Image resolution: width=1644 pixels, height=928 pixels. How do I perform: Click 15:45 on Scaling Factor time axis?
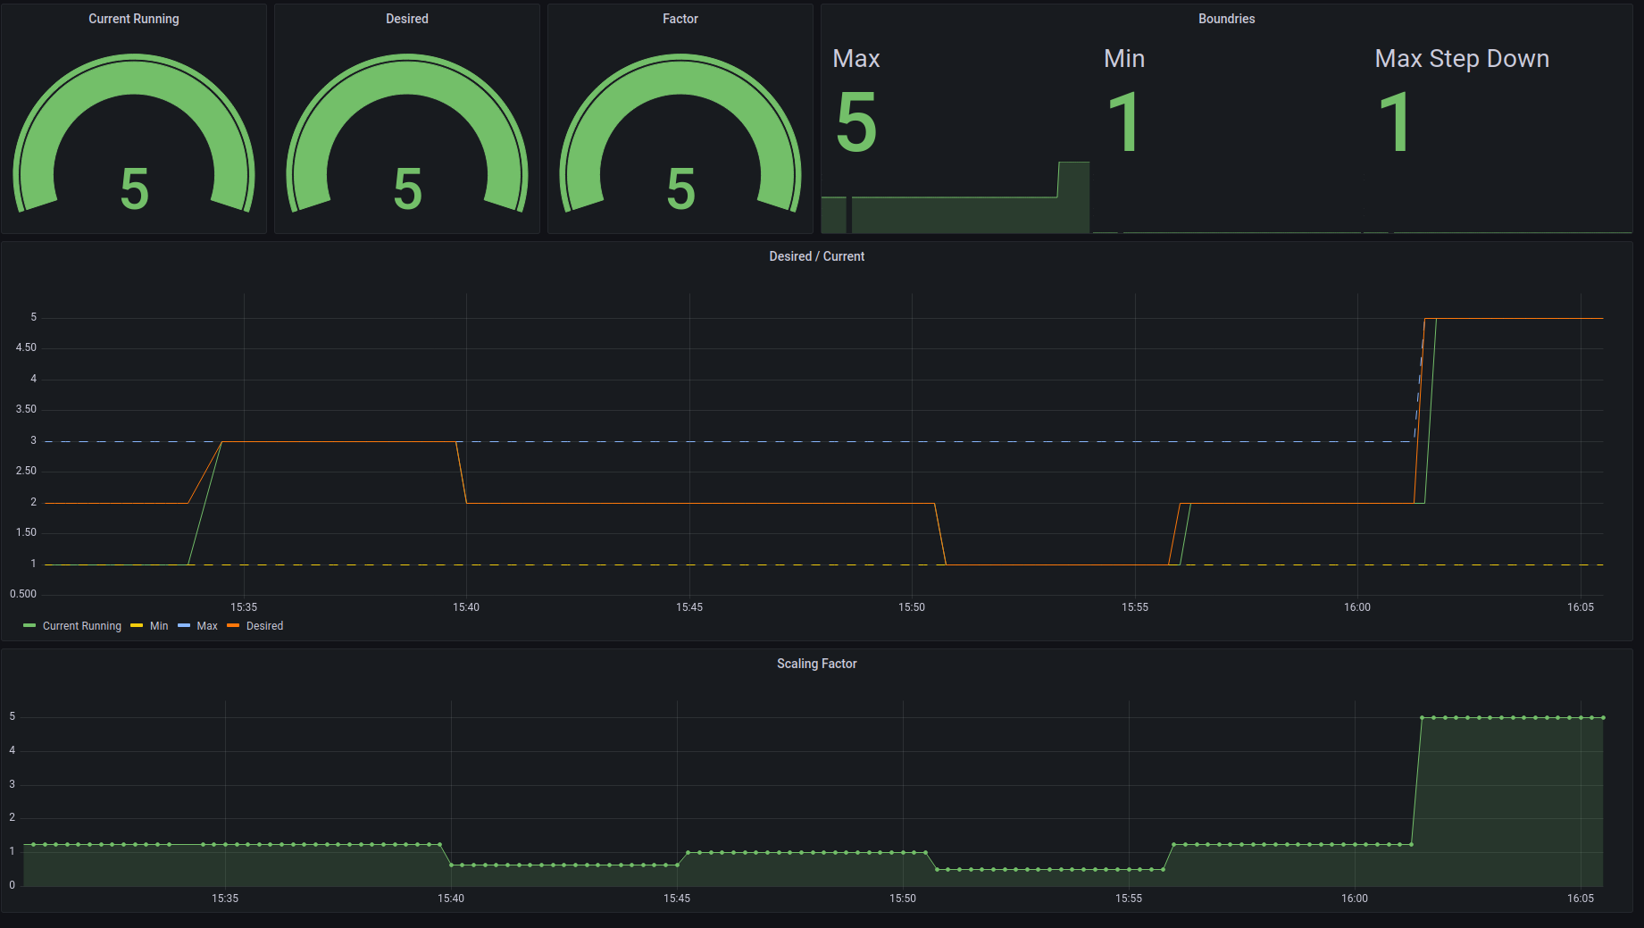click(677, 899)
